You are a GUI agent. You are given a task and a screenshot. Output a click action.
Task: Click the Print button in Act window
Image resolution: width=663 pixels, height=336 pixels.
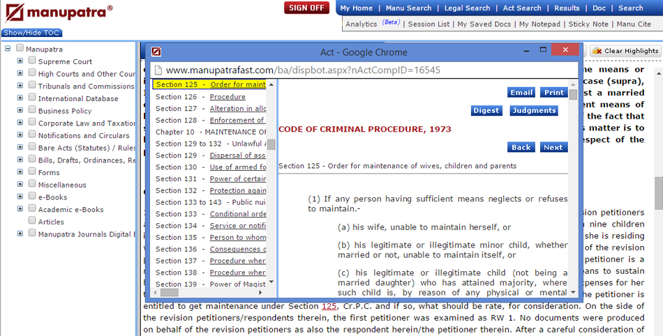(554, 93)
